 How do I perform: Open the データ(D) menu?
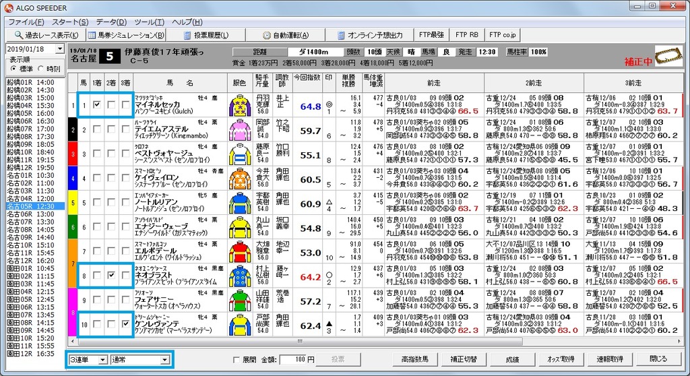(x=111, y=22)
